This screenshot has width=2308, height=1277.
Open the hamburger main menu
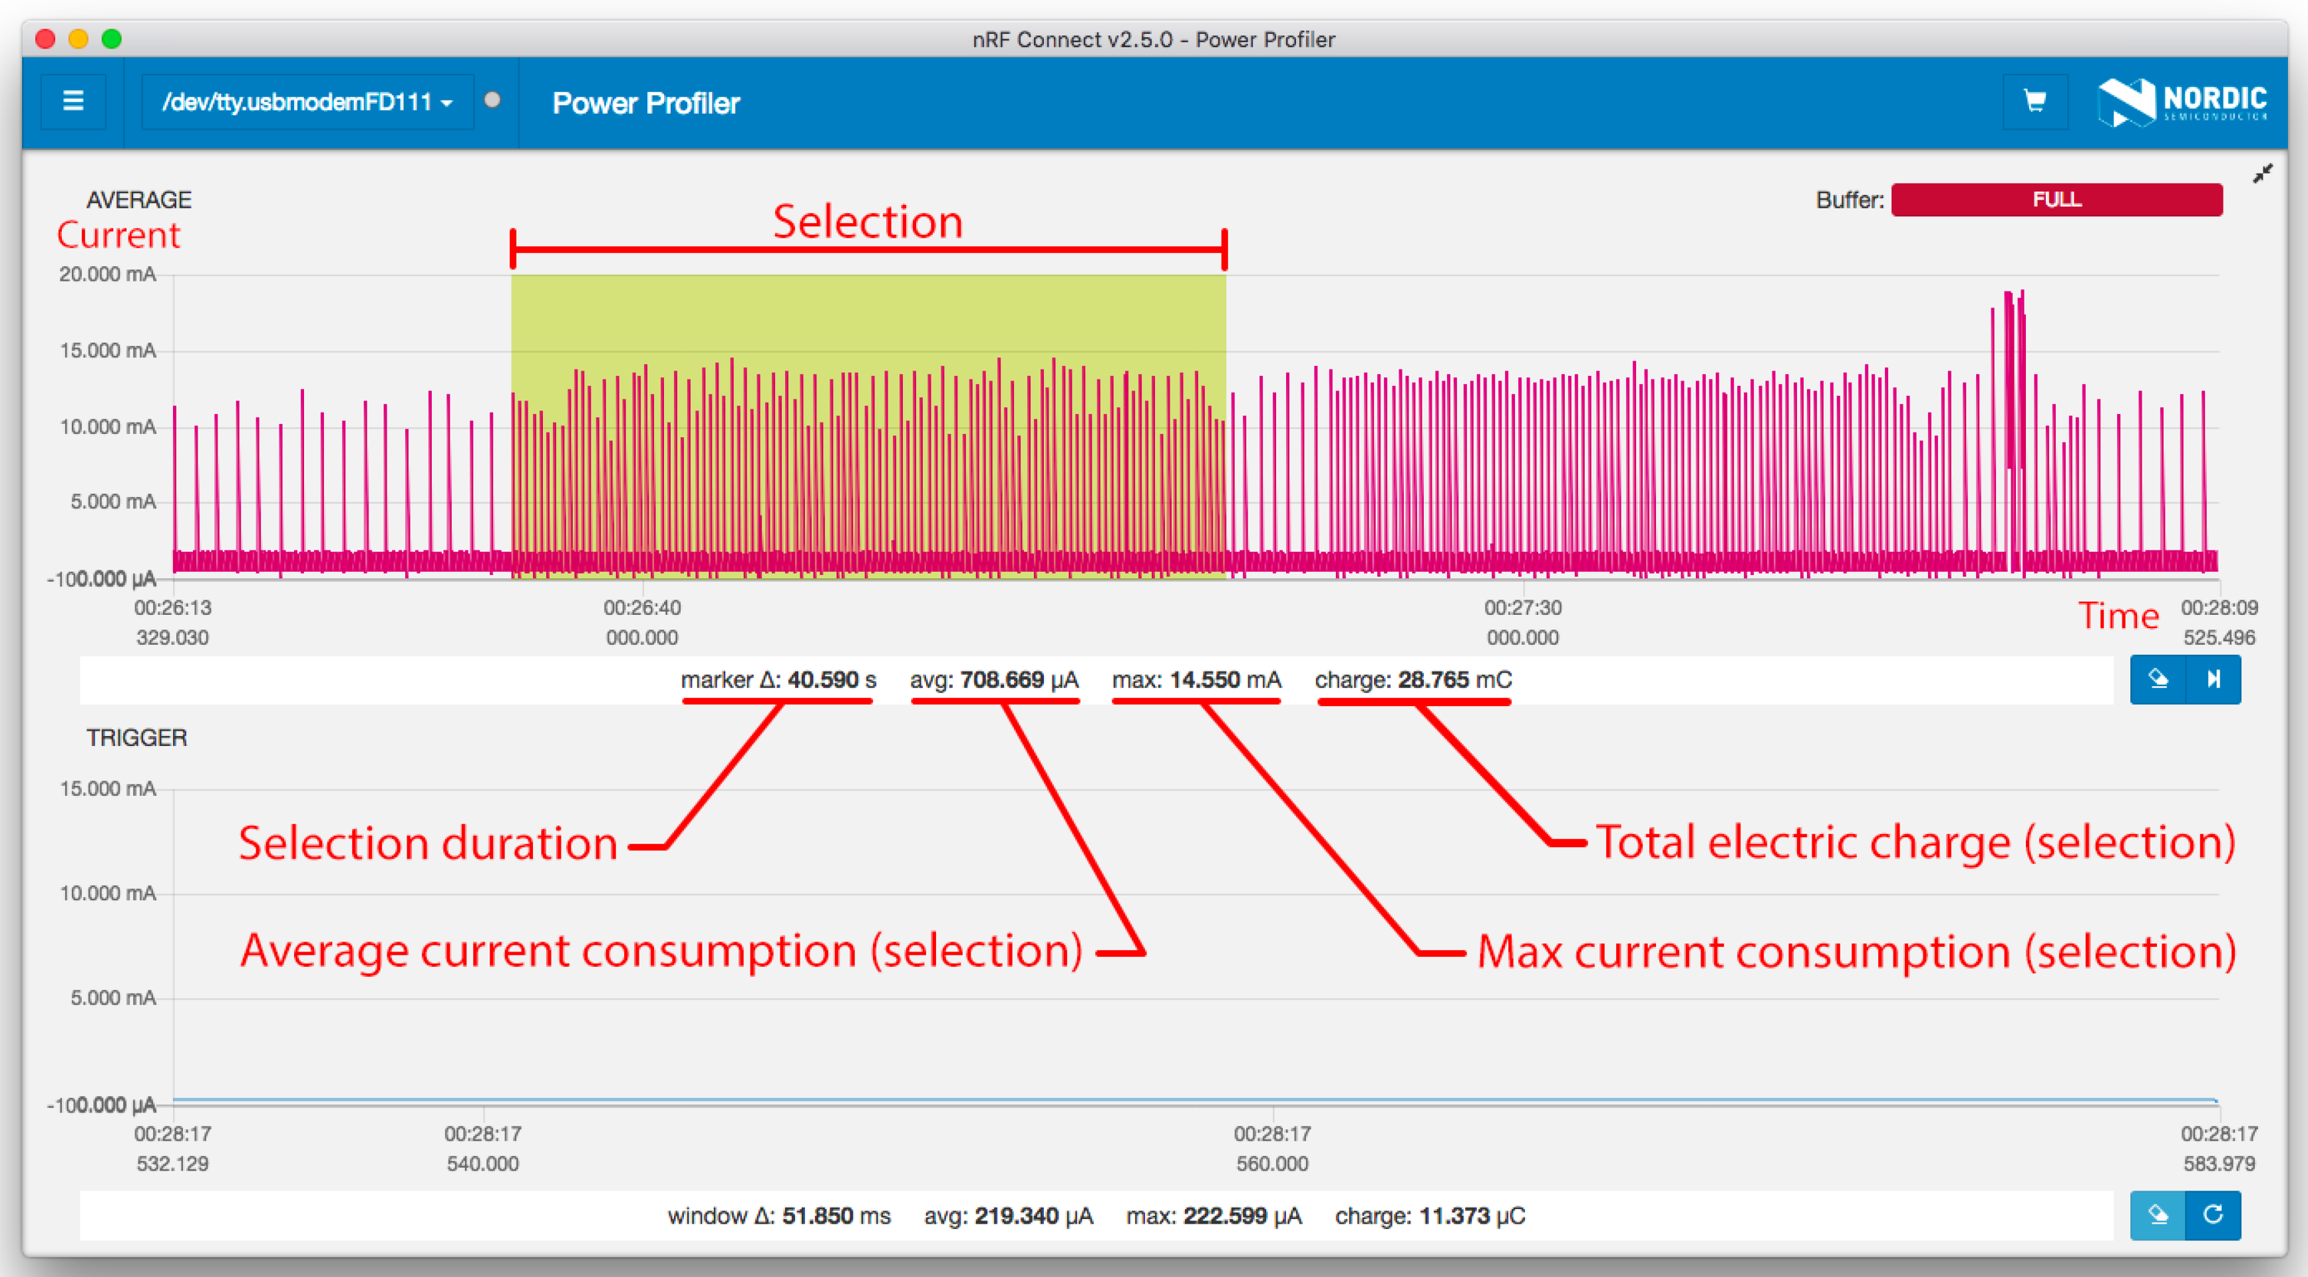point(73,101)
